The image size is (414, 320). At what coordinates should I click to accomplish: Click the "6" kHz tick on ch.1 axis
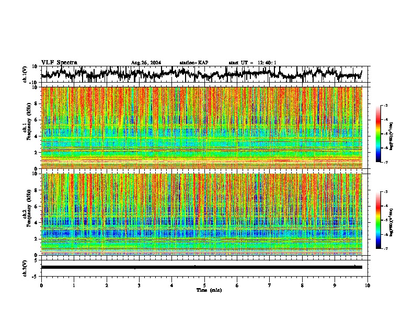pyautogui.click(x=36, y=120)
